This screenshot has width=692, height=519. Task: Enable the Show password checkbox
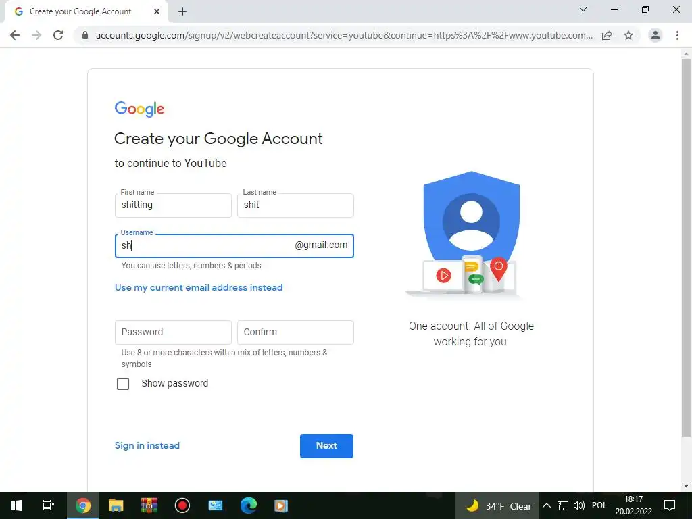123,384
